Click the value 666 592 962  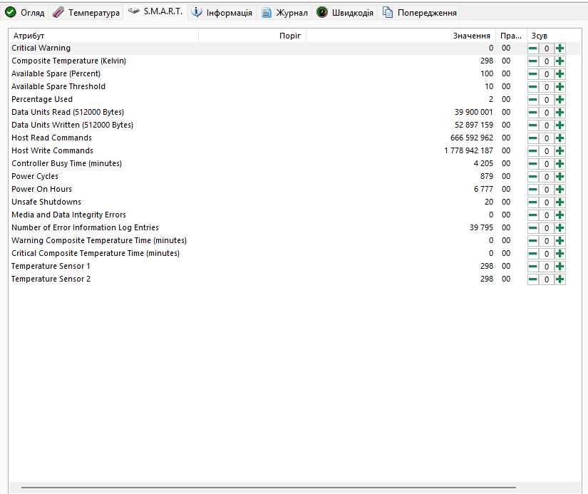[472, 138]
